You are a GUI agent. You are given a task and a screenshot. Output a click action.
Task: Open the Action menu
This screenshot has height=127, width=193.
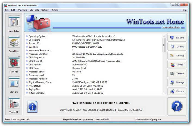pos(55,10)
